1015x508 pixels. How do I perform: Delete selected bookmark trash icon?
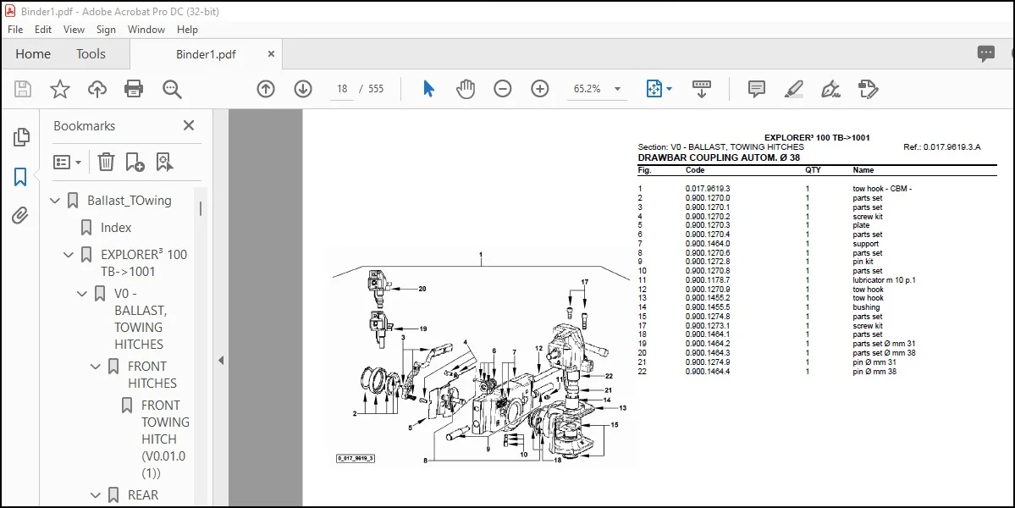click(106, 162)
